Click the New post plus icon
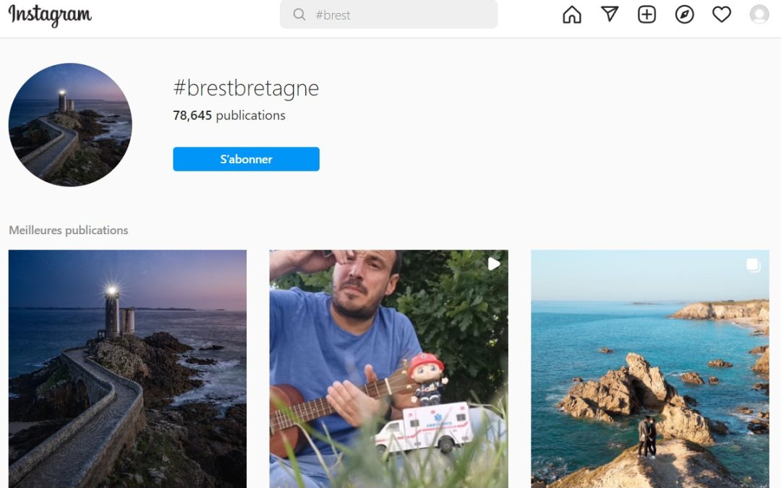 [x=646, y=14]
